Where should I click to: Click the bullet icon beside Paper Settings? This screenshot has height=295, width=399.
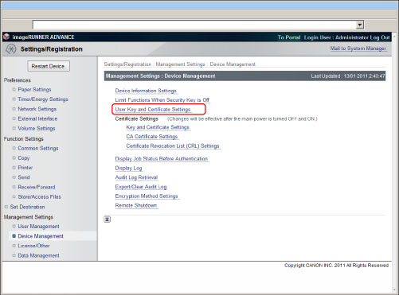point(14,90)
